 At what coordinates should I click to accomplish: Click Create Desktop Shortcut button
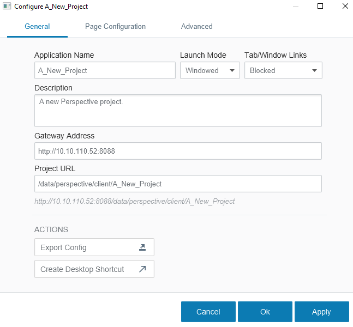coord(94,269)
